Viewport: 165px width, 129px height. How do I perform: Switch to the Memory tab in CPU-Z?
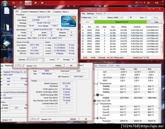coord(42,12)
